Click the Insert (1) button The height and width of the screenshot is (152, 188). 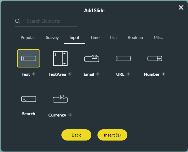pyautogui.click(x=112, y=135)
